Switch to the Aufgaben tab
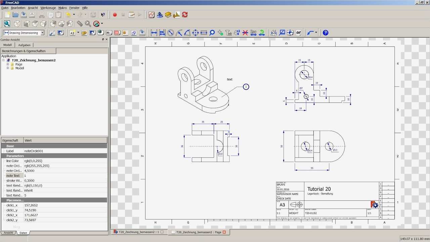 pyautogui.click(x=24, y=45)
